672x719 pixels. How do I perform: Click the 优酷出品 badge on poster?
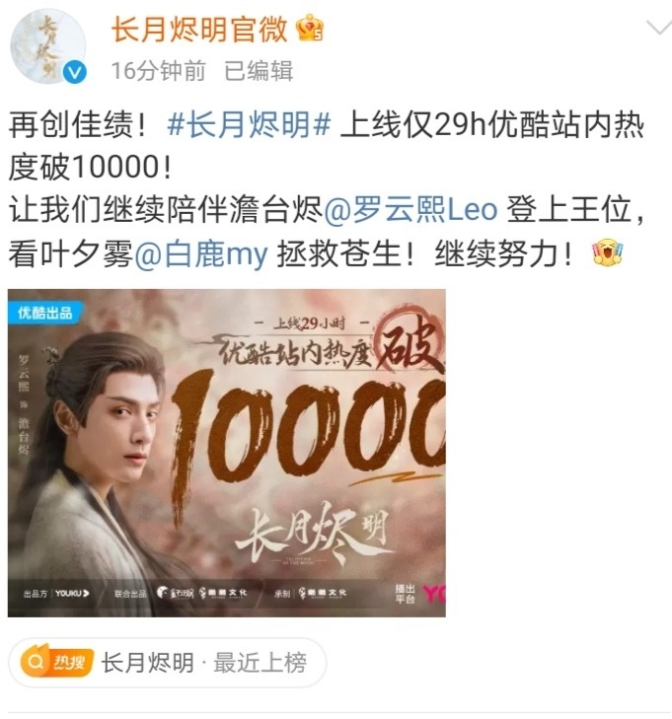coord(45,314)
